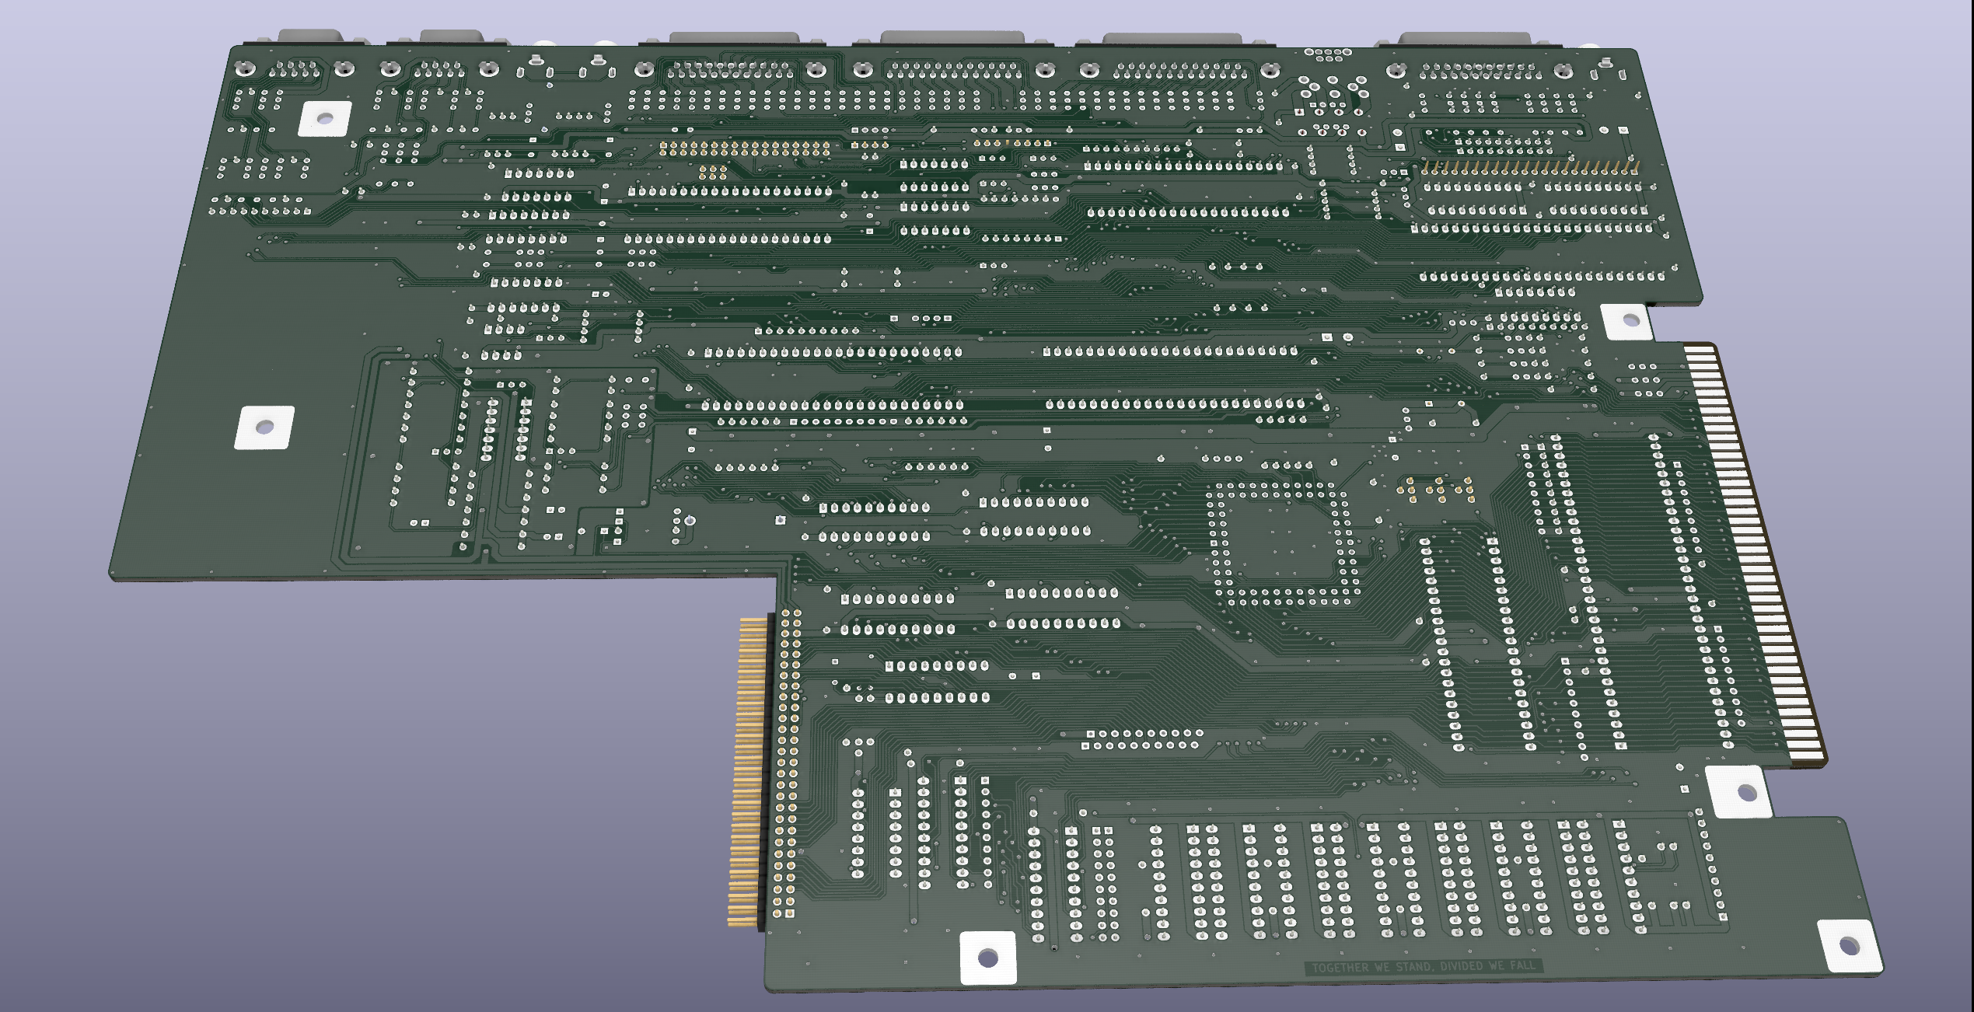Screen dimensions: 1974x1012
Task: Click the gold dual-row pin header near top
Action: [744, 148]
